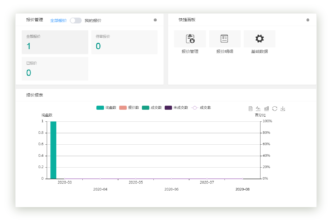Switch chart to line view icon
The height and width of the screenshot is (224, 332).
pyautogui.click(x=258, y=109)
